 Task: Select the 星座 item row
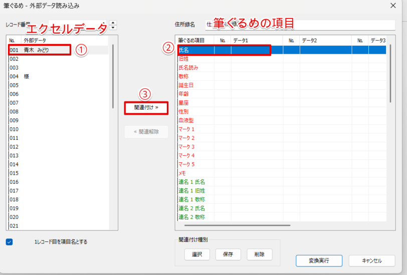(282, 103)
